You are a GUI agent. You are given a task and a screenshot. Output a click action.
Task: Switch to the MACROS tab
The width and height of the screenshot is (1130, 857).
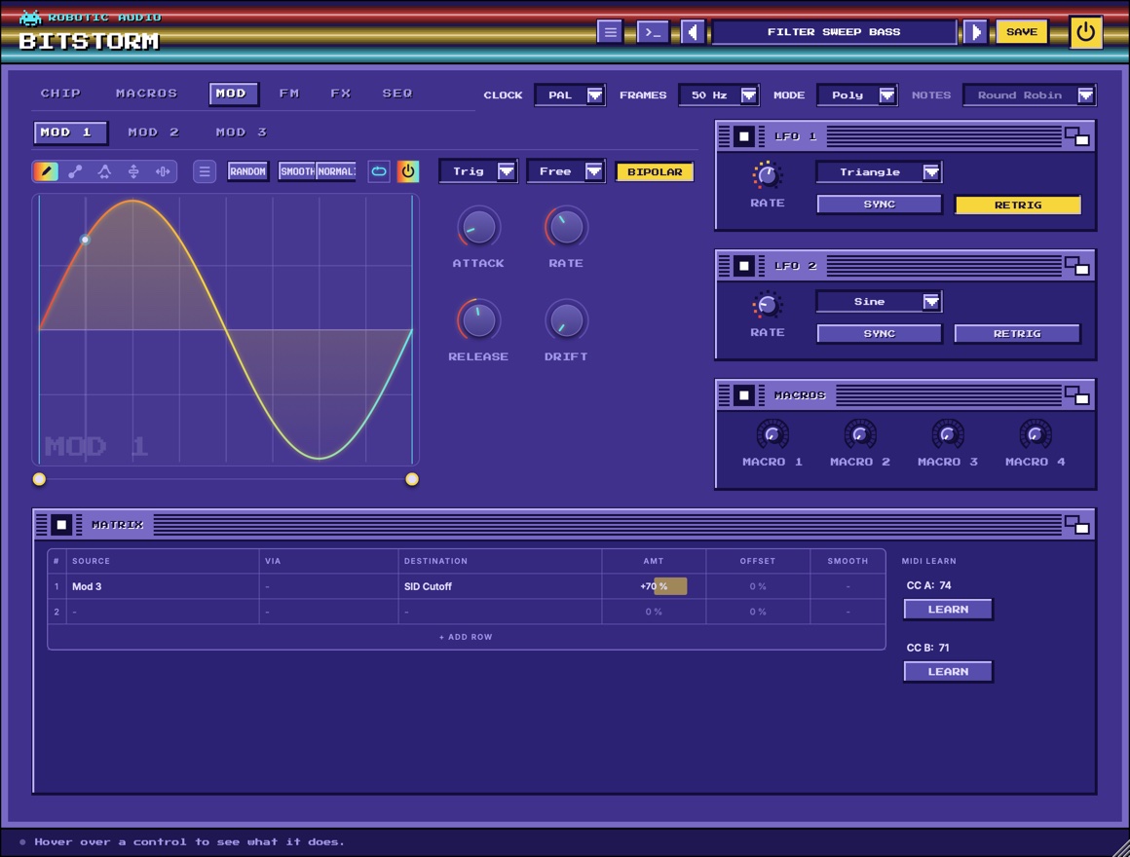point(146,93)
